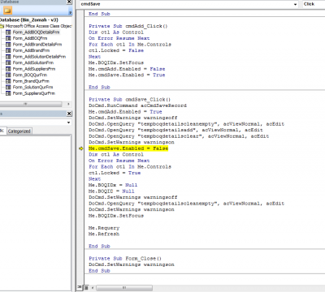
Task: Click the Me.Refresh code line
Action: point(104,234)
